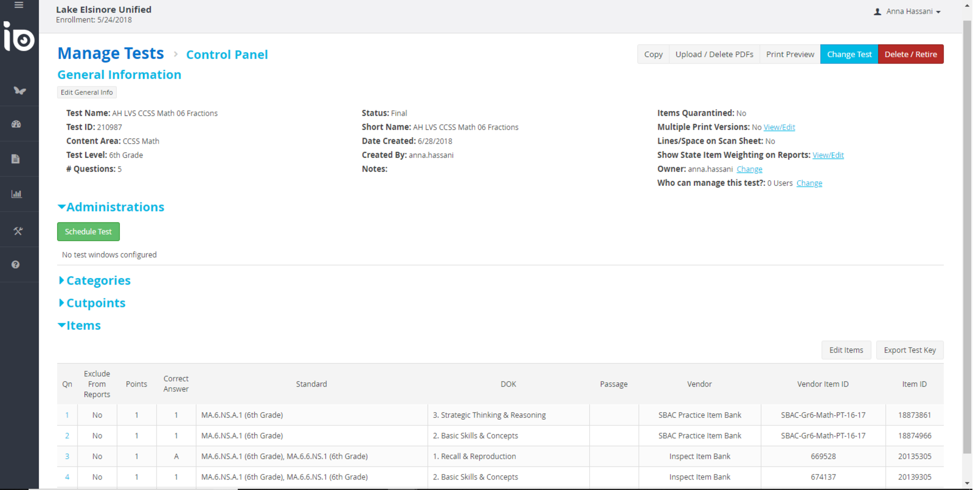
Task: Go to Manage Tests breadcrumb
Action: click(x=110, y=53)
